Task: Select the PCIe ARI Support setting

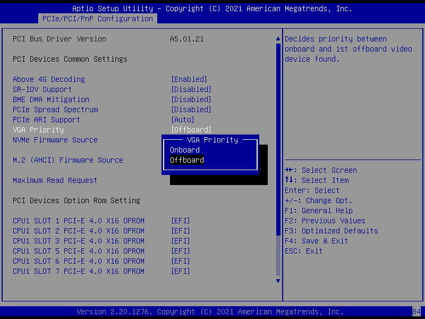Action: [x=47, y=120]
